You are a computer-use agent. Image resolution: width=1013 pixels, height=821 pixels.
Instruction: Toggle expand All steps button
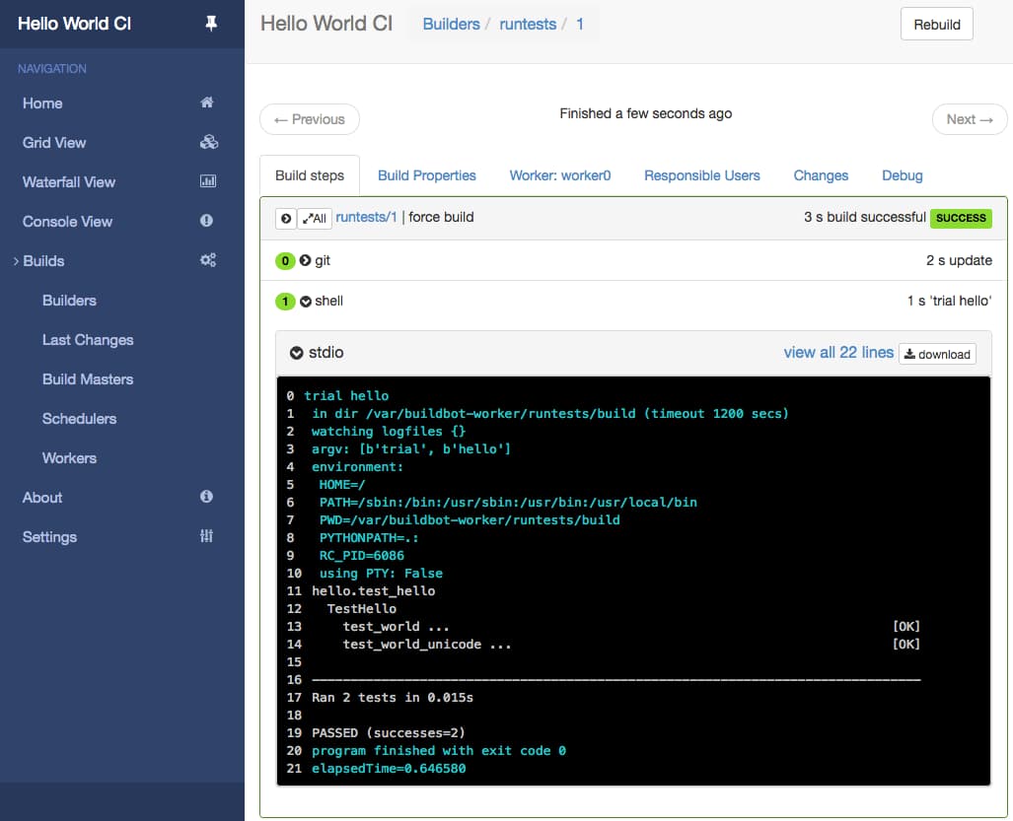pos(315,218)
